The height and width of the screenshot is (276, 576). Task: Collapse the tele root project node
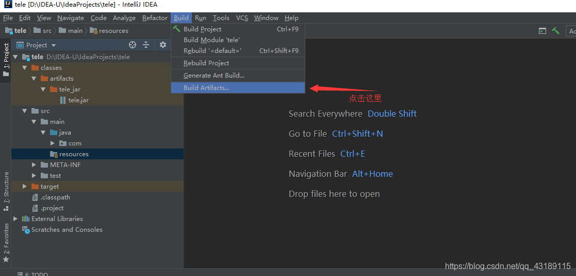[15, 57]
